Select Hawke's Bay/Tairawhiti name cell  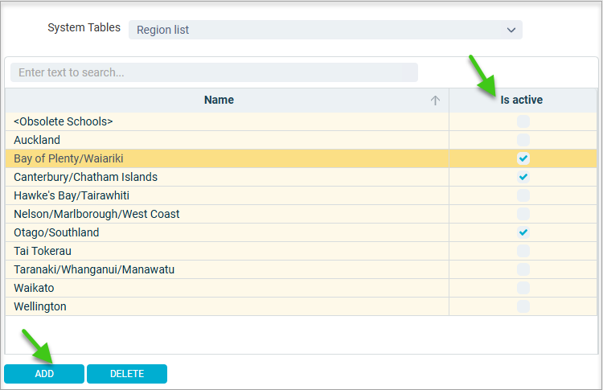(227, 195)
